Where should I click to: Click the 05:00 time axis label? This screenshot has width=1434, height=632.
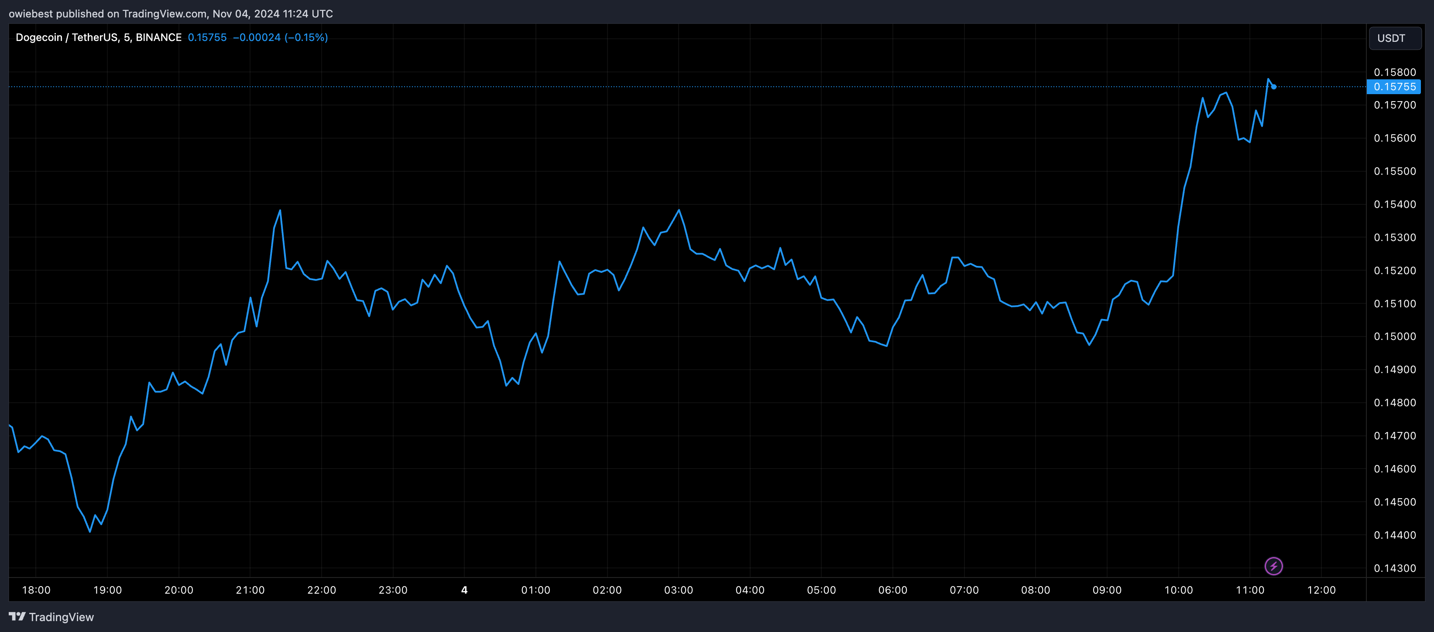coord(822,590)
